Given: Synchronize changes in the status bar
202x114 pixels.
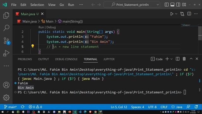Looking at the screenshot, I should (x=23, y=107).
